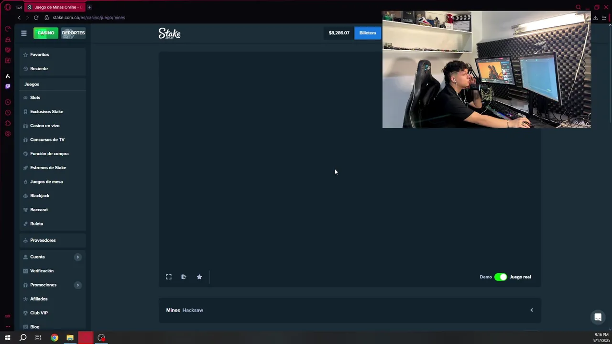Open Opera sidebar history clock icon
Screen dimensions: 612x344
coord(8,113)
